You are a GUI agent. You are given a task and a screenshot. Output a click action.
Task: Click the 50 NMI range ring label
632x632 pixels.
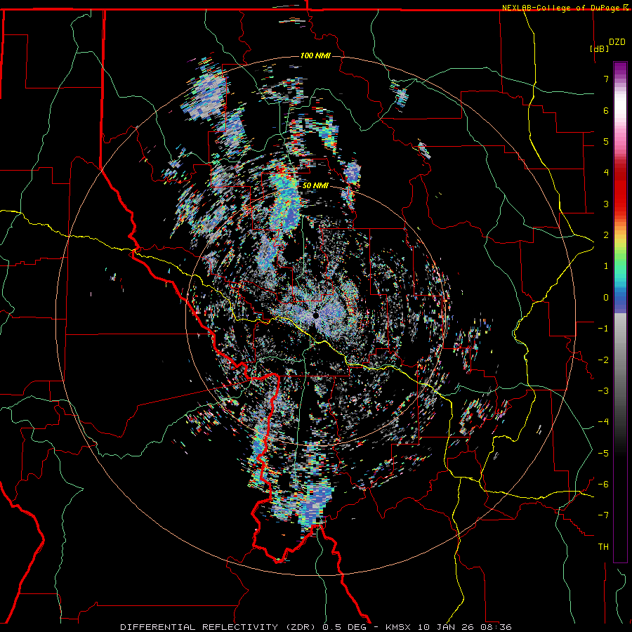(x=315, y=185)
